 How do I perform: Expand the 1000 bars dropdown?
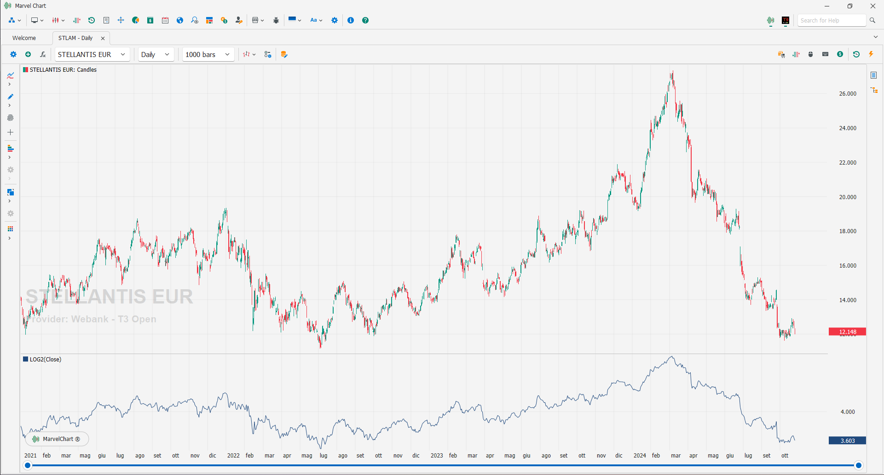pos(208,54)
